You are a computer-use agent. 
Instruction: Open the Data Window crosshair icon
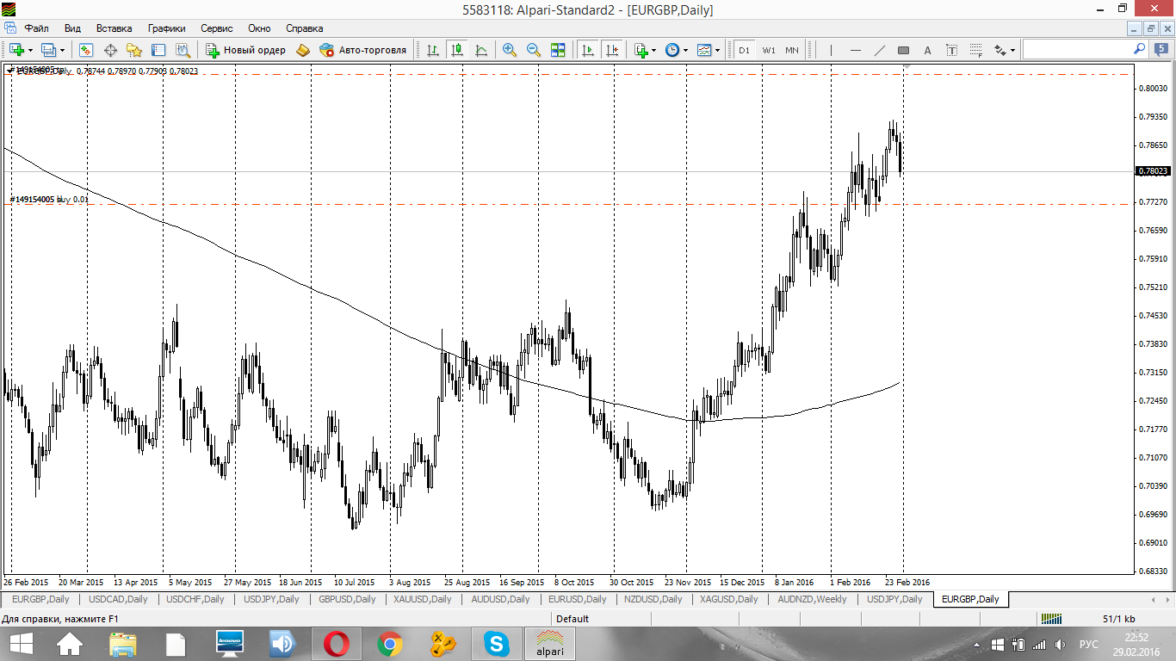pyautogui.click(x=110, y=50)
